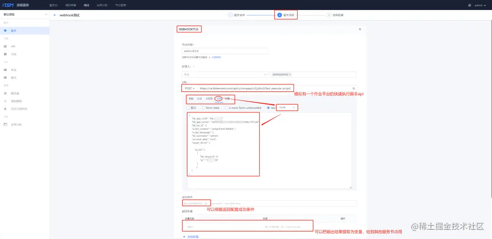492x239 pixels.
Task: Click the 触发器 sidebar icon
Action: 5,93
